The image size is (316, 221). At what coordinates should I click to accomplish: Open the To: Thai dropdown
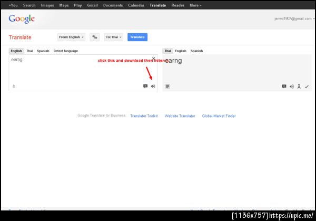114,37
